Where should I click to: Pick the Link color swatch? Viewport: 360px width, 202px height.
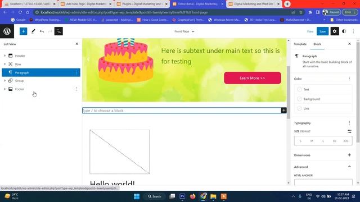[323, 108]
